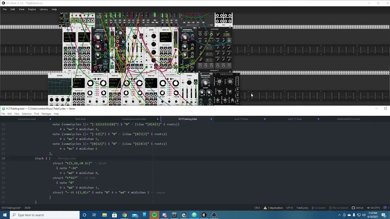This screenshot has height=219, width=390.
Task: Open the Packages menu in Atom
Action: click(x=46, y=114)
